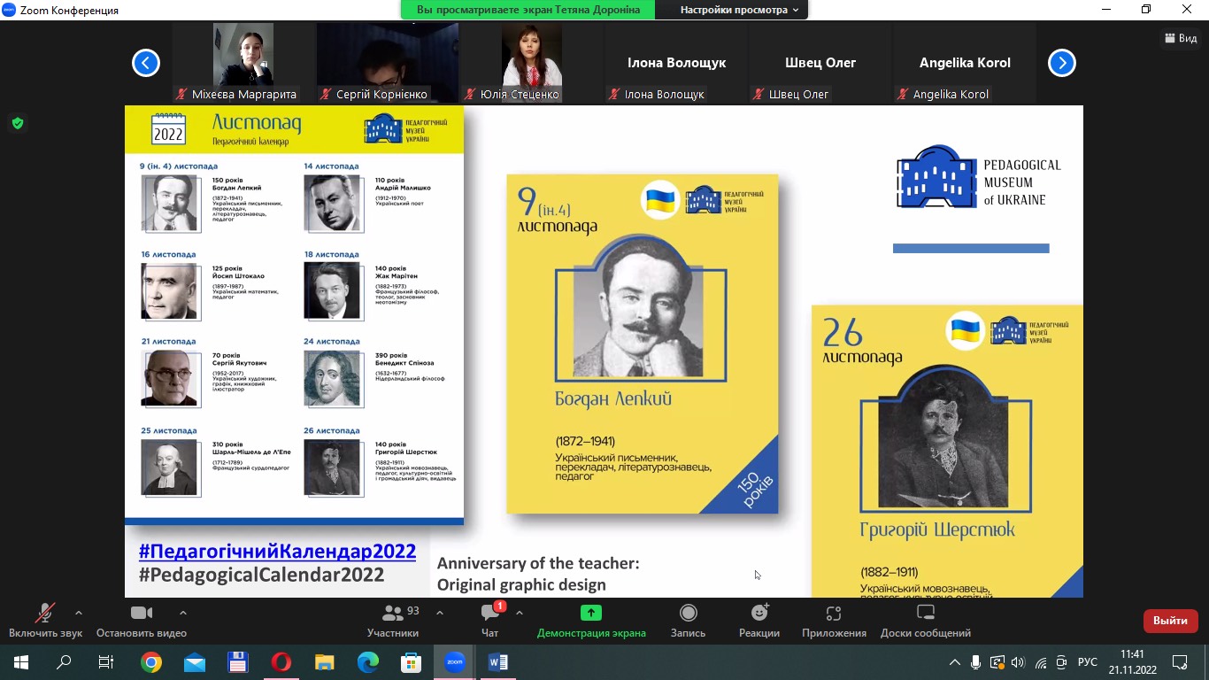Open the Participants panel icon
The width and height of the screenshot is (1209, 680).
click(393, 614)
